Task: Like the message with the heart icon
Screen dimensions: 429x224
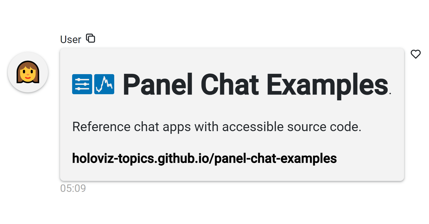Action: [x=416, y=54]
